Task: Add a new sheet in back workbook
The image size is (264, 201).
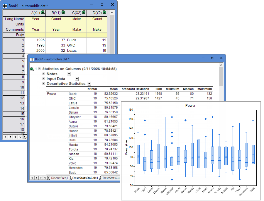Action: 15,137
